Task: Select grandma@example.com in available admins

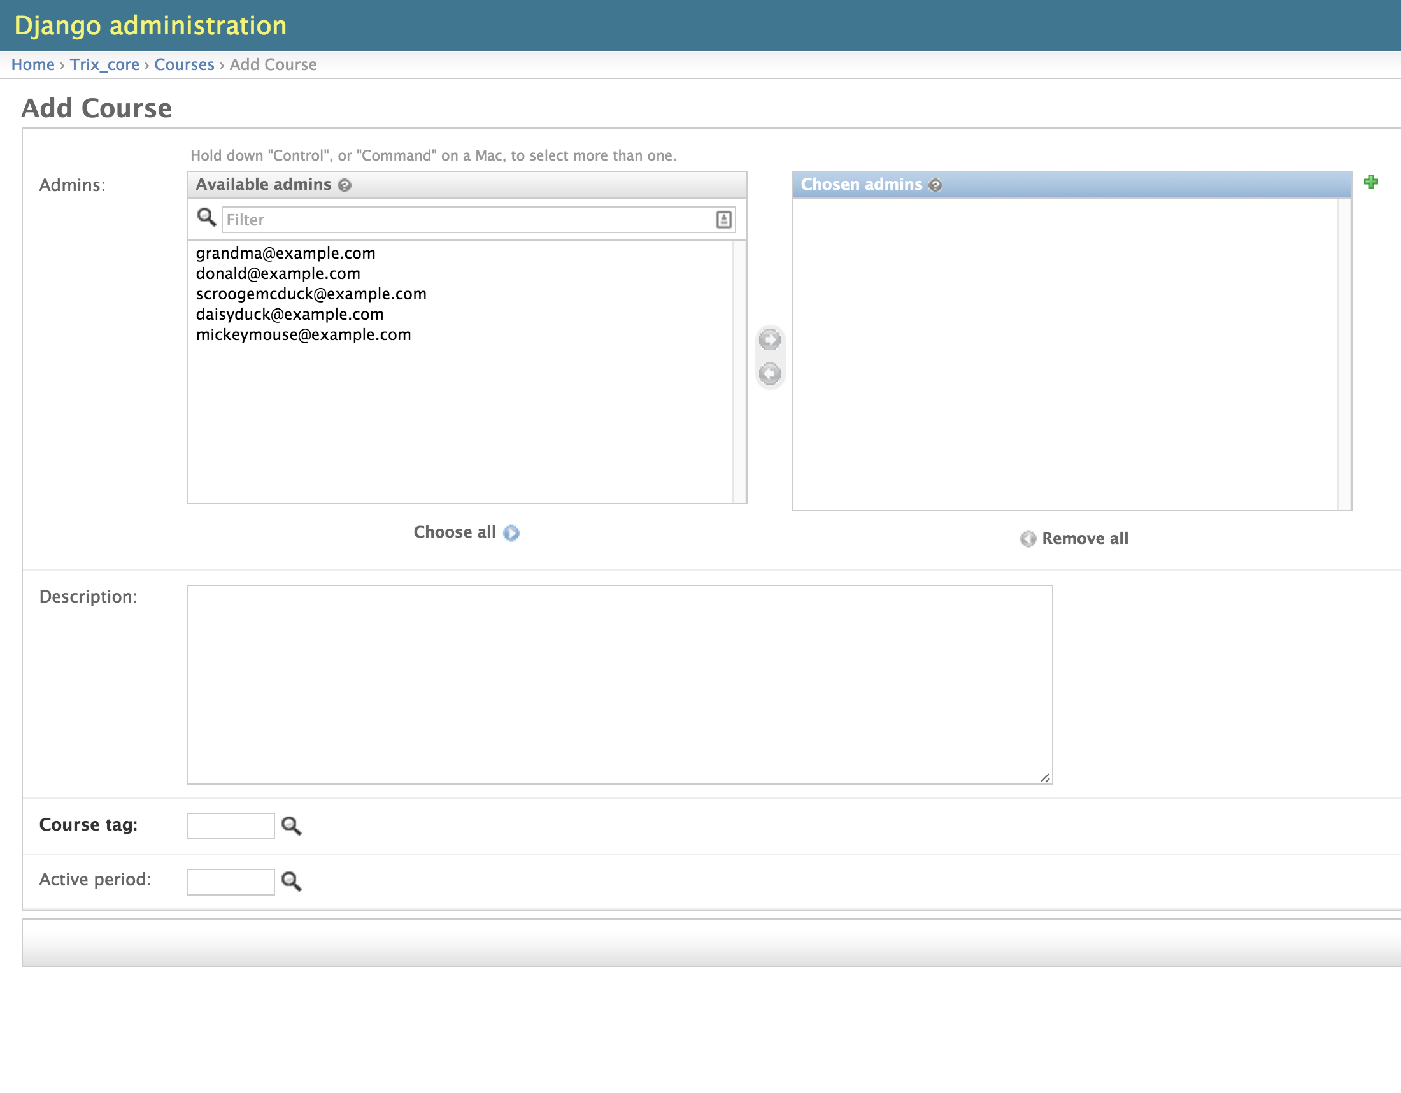Action: click(x=285, y=254)
